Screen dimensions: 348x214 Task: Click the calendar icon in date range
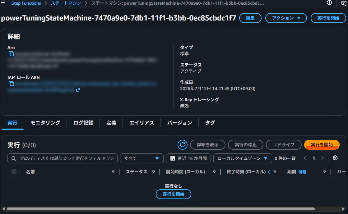pos(173,158)
